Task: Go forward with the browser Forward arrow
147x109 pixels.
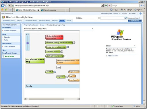Action: 7,5
